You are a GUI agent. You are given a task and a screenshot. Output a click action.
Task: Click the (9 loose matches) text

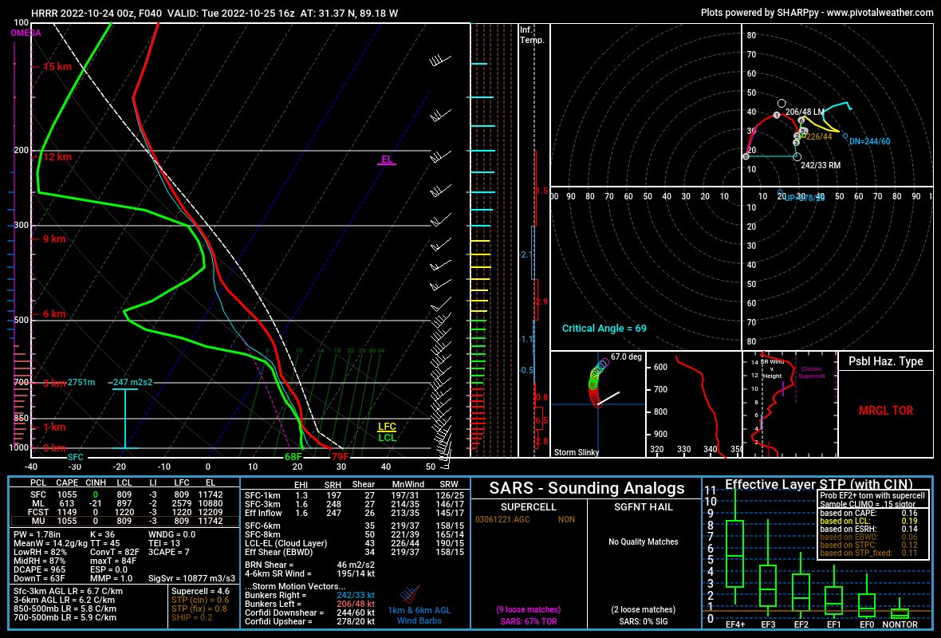(x=529, y=610)
